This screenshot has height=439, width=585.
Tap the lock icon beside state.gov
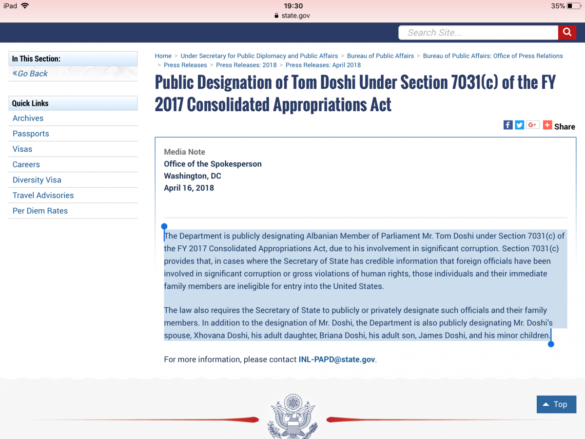click(x=277, y=16)
